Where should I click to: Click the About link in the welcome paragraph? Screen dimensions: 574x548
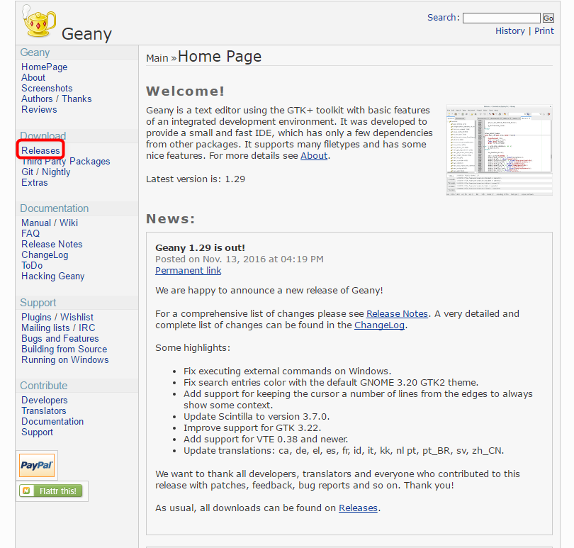coord(314,156)
